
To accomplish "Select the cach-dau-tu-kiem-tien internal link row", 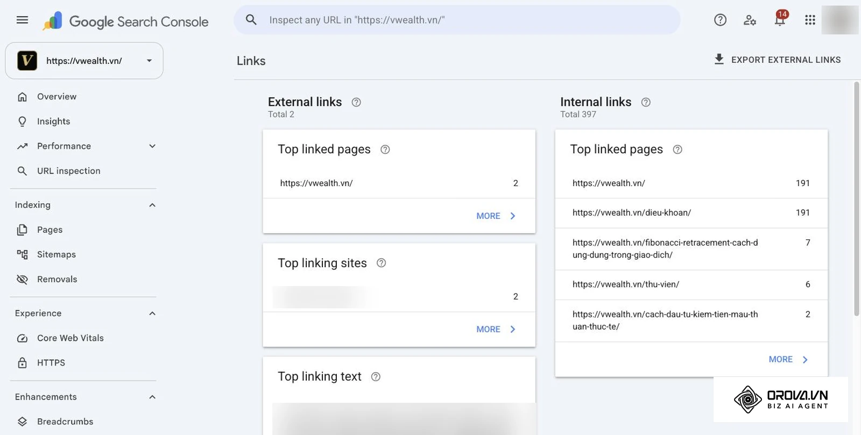I will [x=691, y=320].
